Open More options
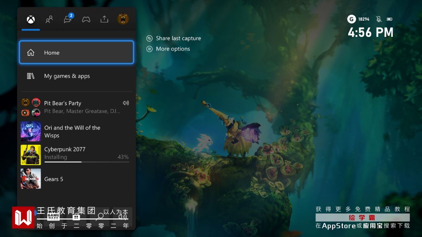Screen dimensions: 422x237 click(x=168, y=49)
